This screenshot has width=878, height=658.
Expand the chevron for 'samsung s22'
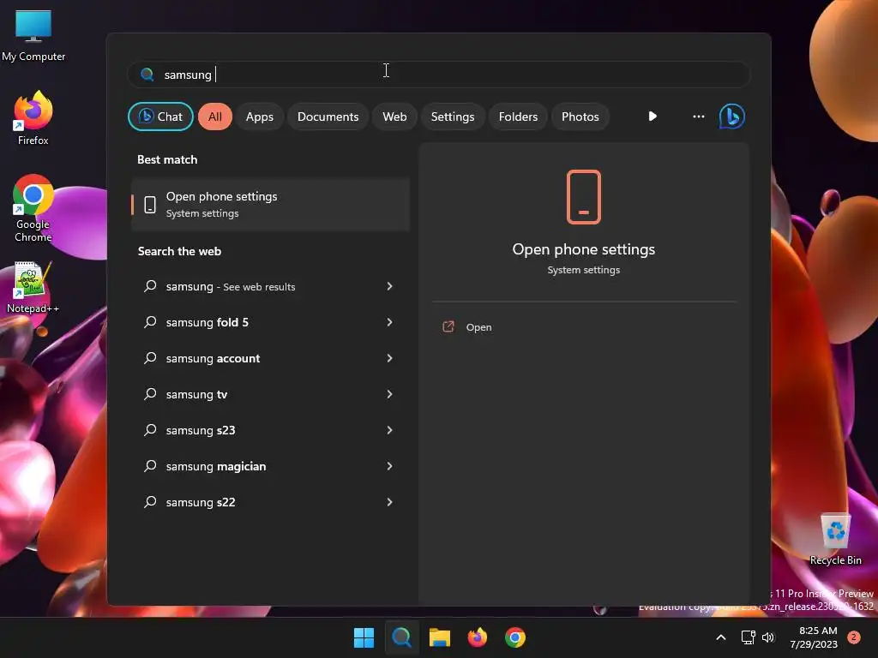click(x=390, y=502)
